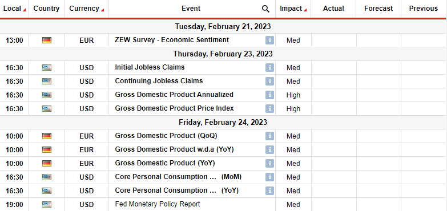Click USD currency in Fed Monetary Policy Report row
The image size is (447, 211).
(86, 205)
